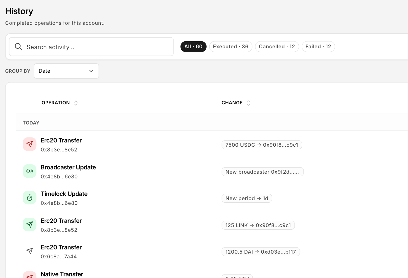Filter by Executed · 36

coord(231,47)
